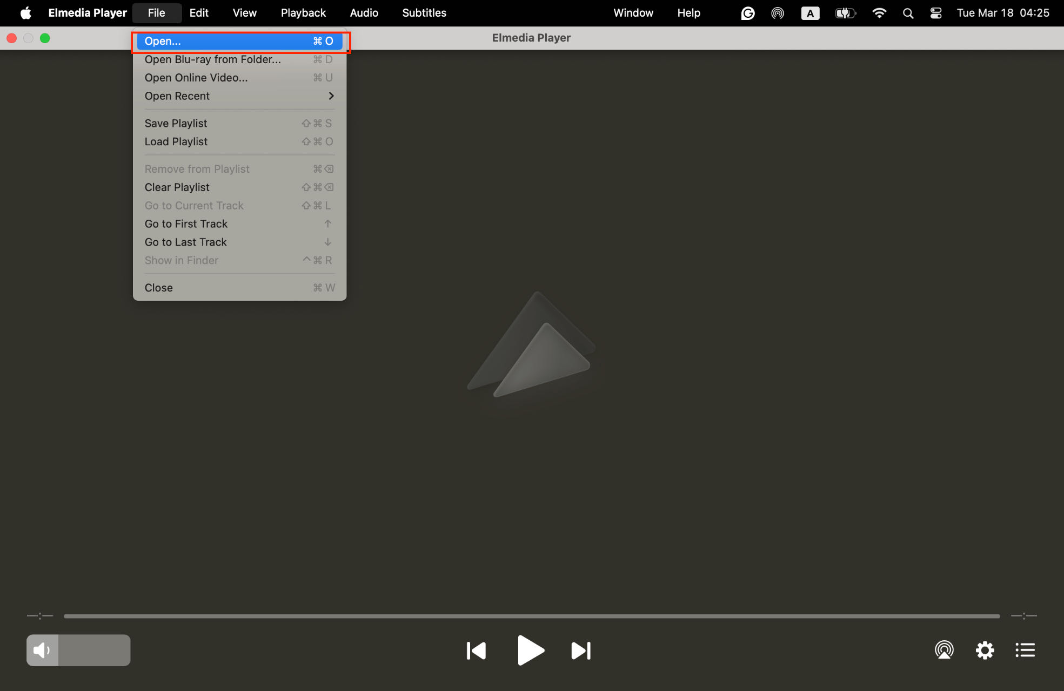
Task: Click the AirDrop-style broadcast icon in menu bar
Action: (777, 13)
